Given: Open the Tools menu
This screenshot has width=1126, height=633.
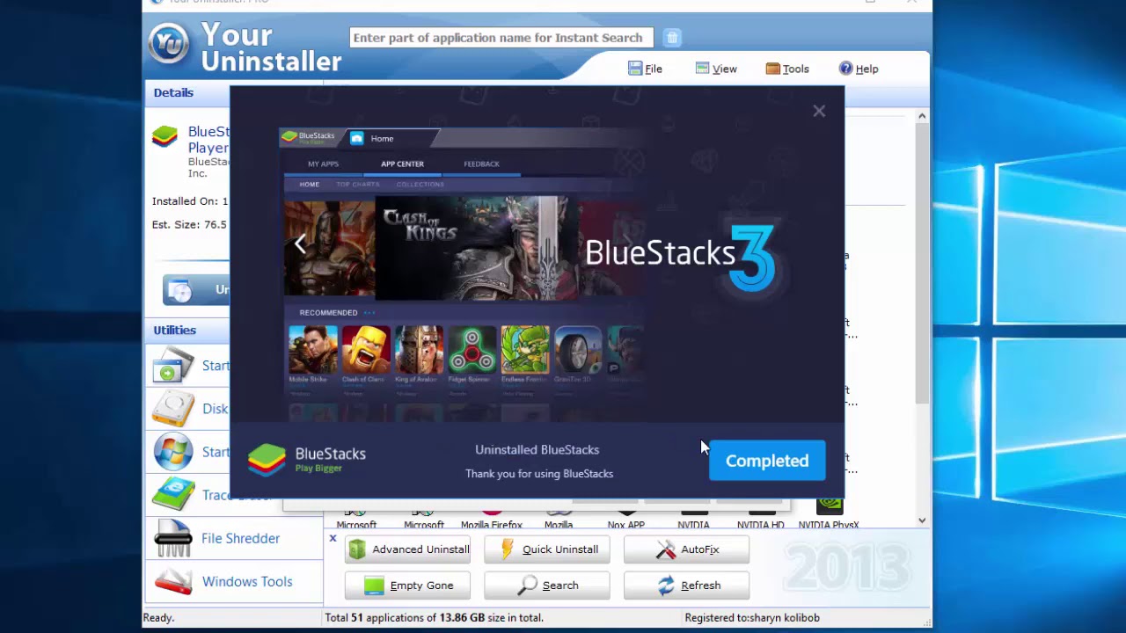Looking at the screenshot, I should [787, 69].
